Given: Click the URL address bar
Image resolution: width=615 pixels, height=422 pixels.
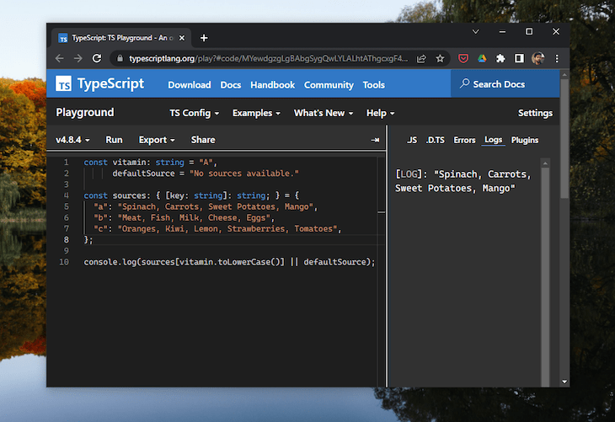Looking at the screenshot, I should [x=269, y=58].
